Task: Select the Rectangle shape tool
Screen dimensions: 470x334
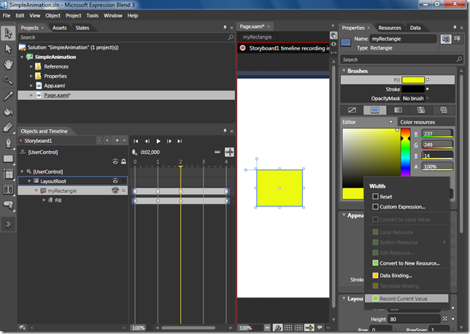Action: (x=9, y=159)
